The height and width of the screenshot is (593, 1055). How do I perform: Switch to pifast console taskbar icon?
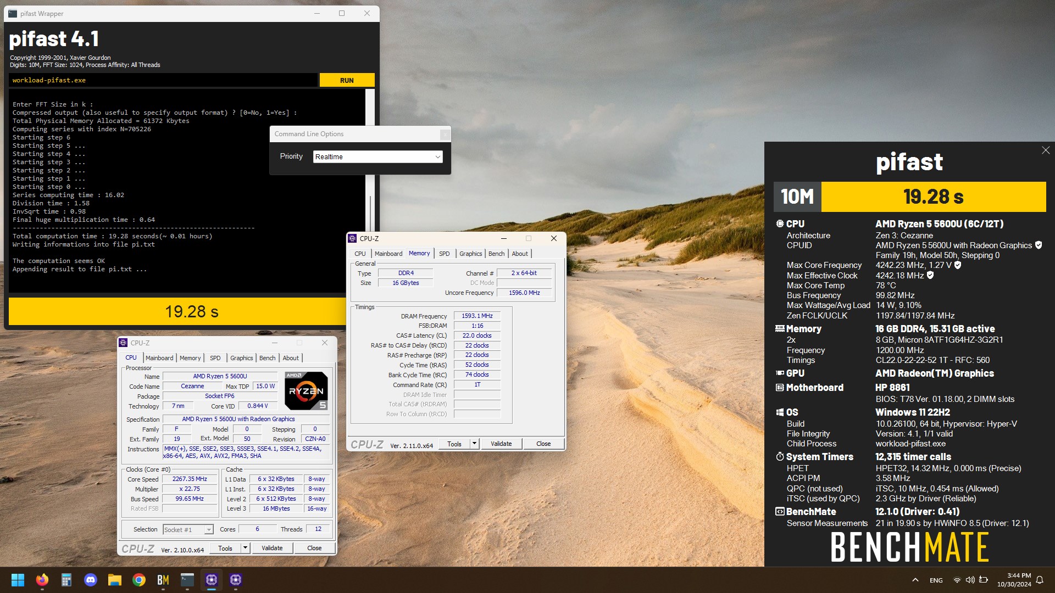(x=187, y=580)
